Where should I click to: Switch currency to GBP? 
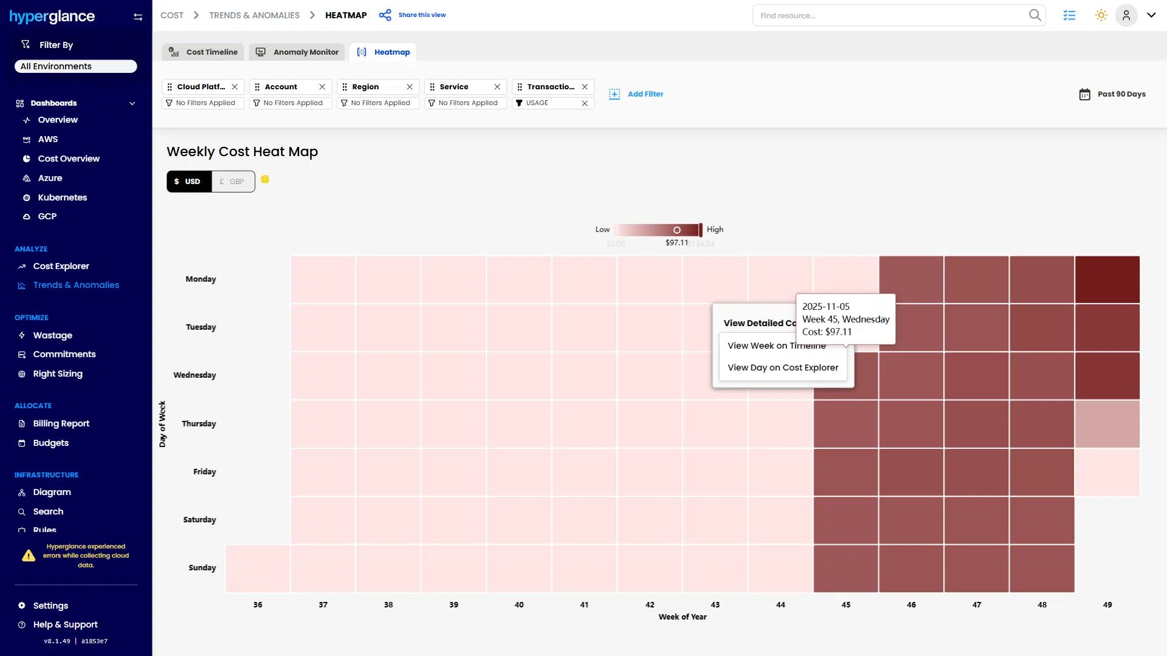(233, 181)
